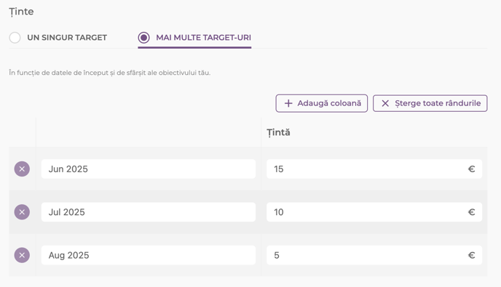Click the plus icon in Adaugă coloană
This screenshot has width=501, height=287.
288,103
